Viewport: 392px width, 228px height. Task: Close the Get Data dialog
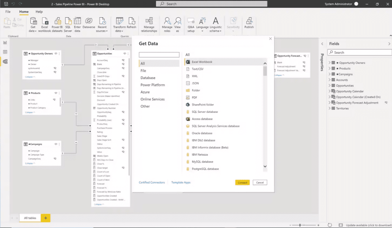click(270, 39)
